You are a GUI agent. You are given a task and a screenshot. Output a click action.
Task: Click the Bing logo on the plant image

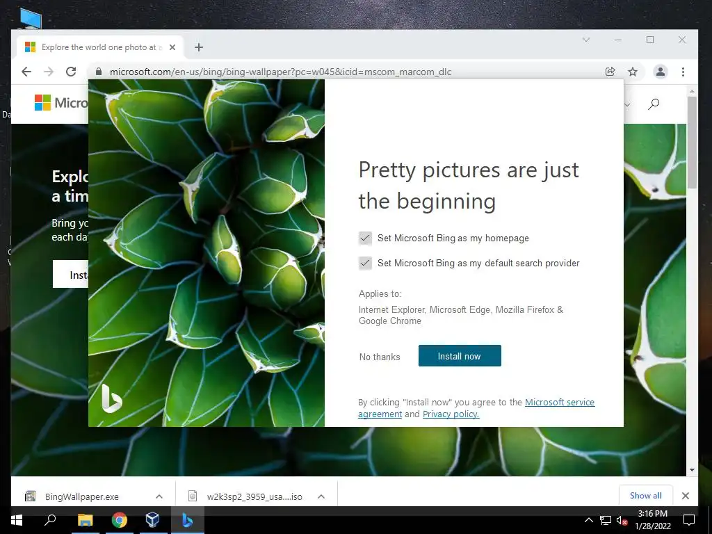(111, 398)
